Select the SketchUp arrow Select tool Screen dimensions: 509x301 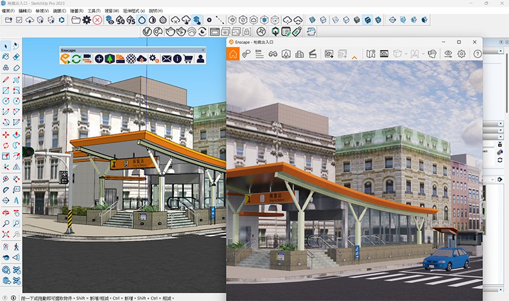6,46
